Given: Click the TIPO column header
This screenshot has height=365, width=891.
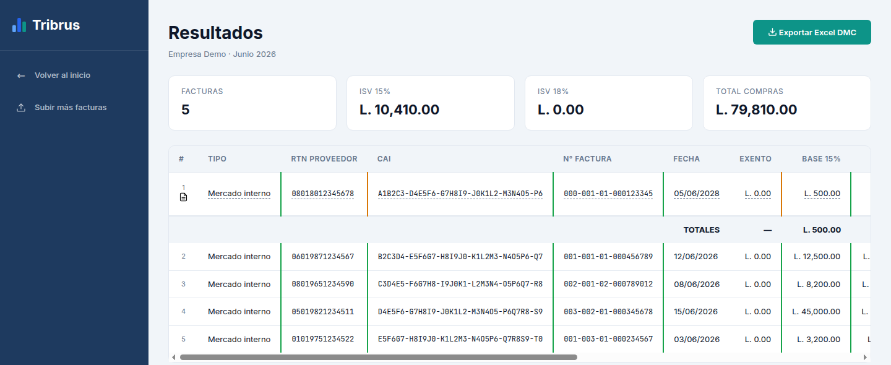Looking at the screenshot, I should (217, 159).
